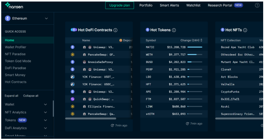Click the Ethereum chain icon in sidebar

pyautogui.click(x=8, y=18)
